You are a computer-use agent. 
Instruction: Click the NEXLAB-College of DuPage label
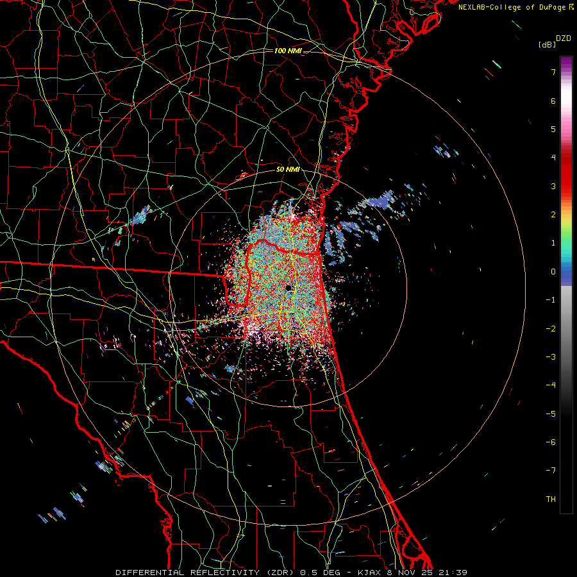coord(515,7)
